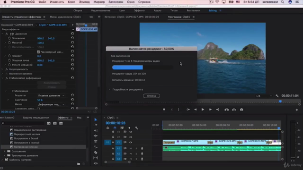
Task: Switch to Effects panel tab
Action: coord(63,118)
